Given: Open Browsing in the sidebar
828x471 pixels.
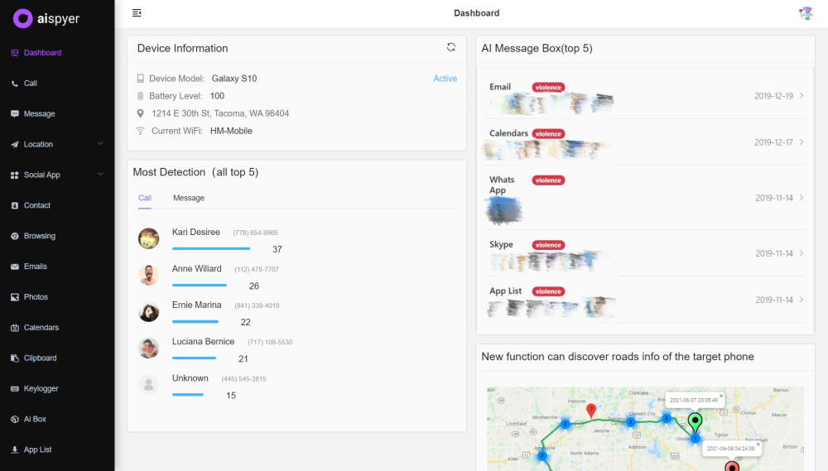Looking at the screenshot, I should click(x=40, y=236).
